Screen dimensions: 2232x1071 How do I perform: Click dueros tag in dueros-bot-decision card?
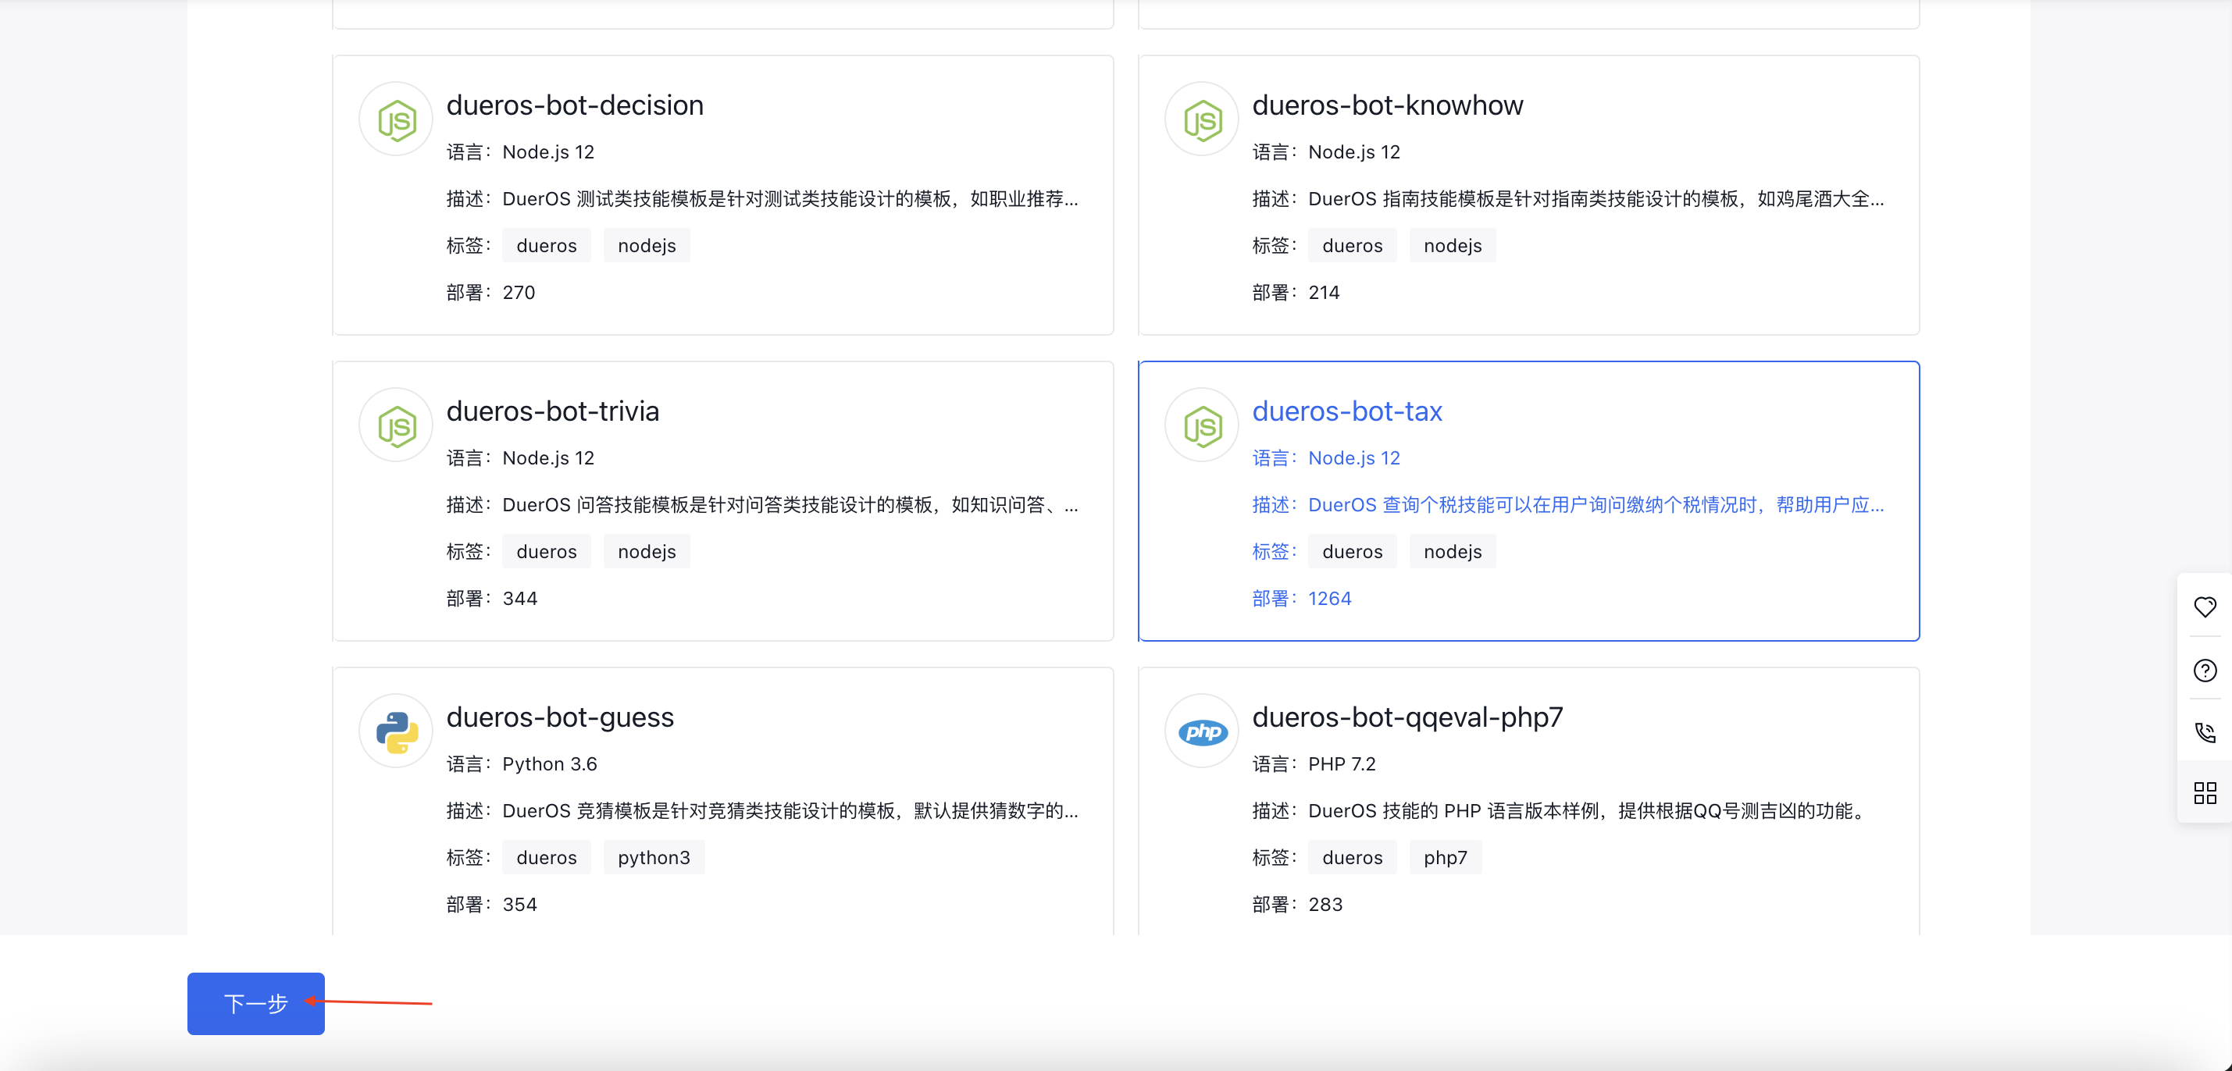pyautogui.click(x=547, y=246)
